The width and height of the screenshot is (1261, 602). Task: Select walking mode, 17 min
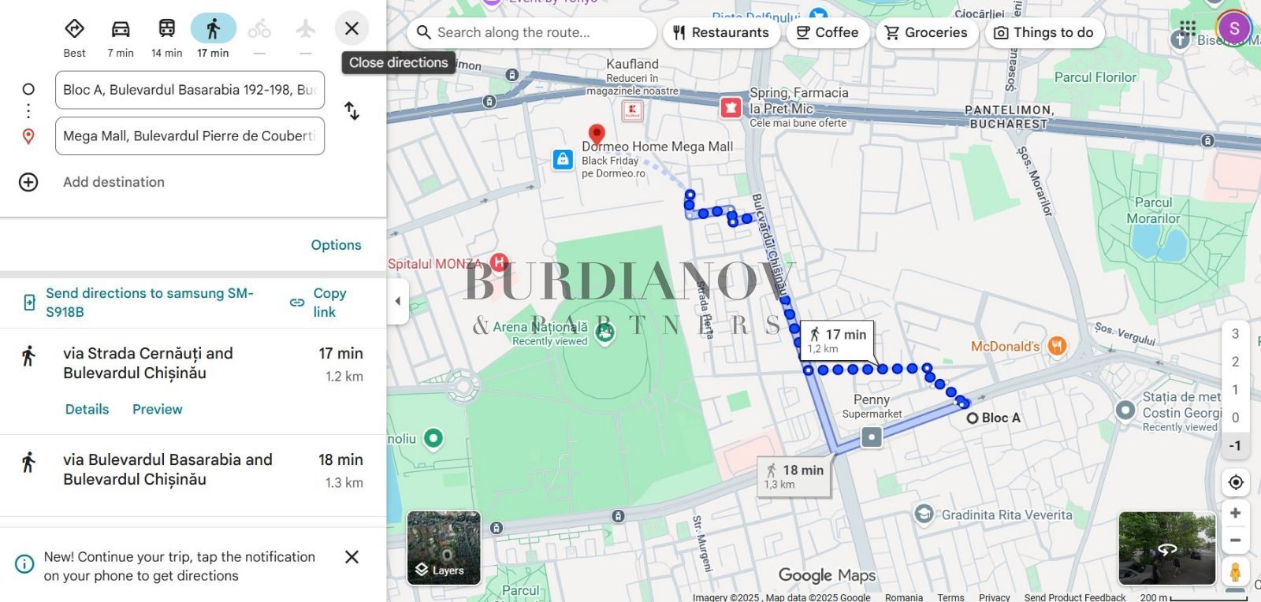click(213, 29)
